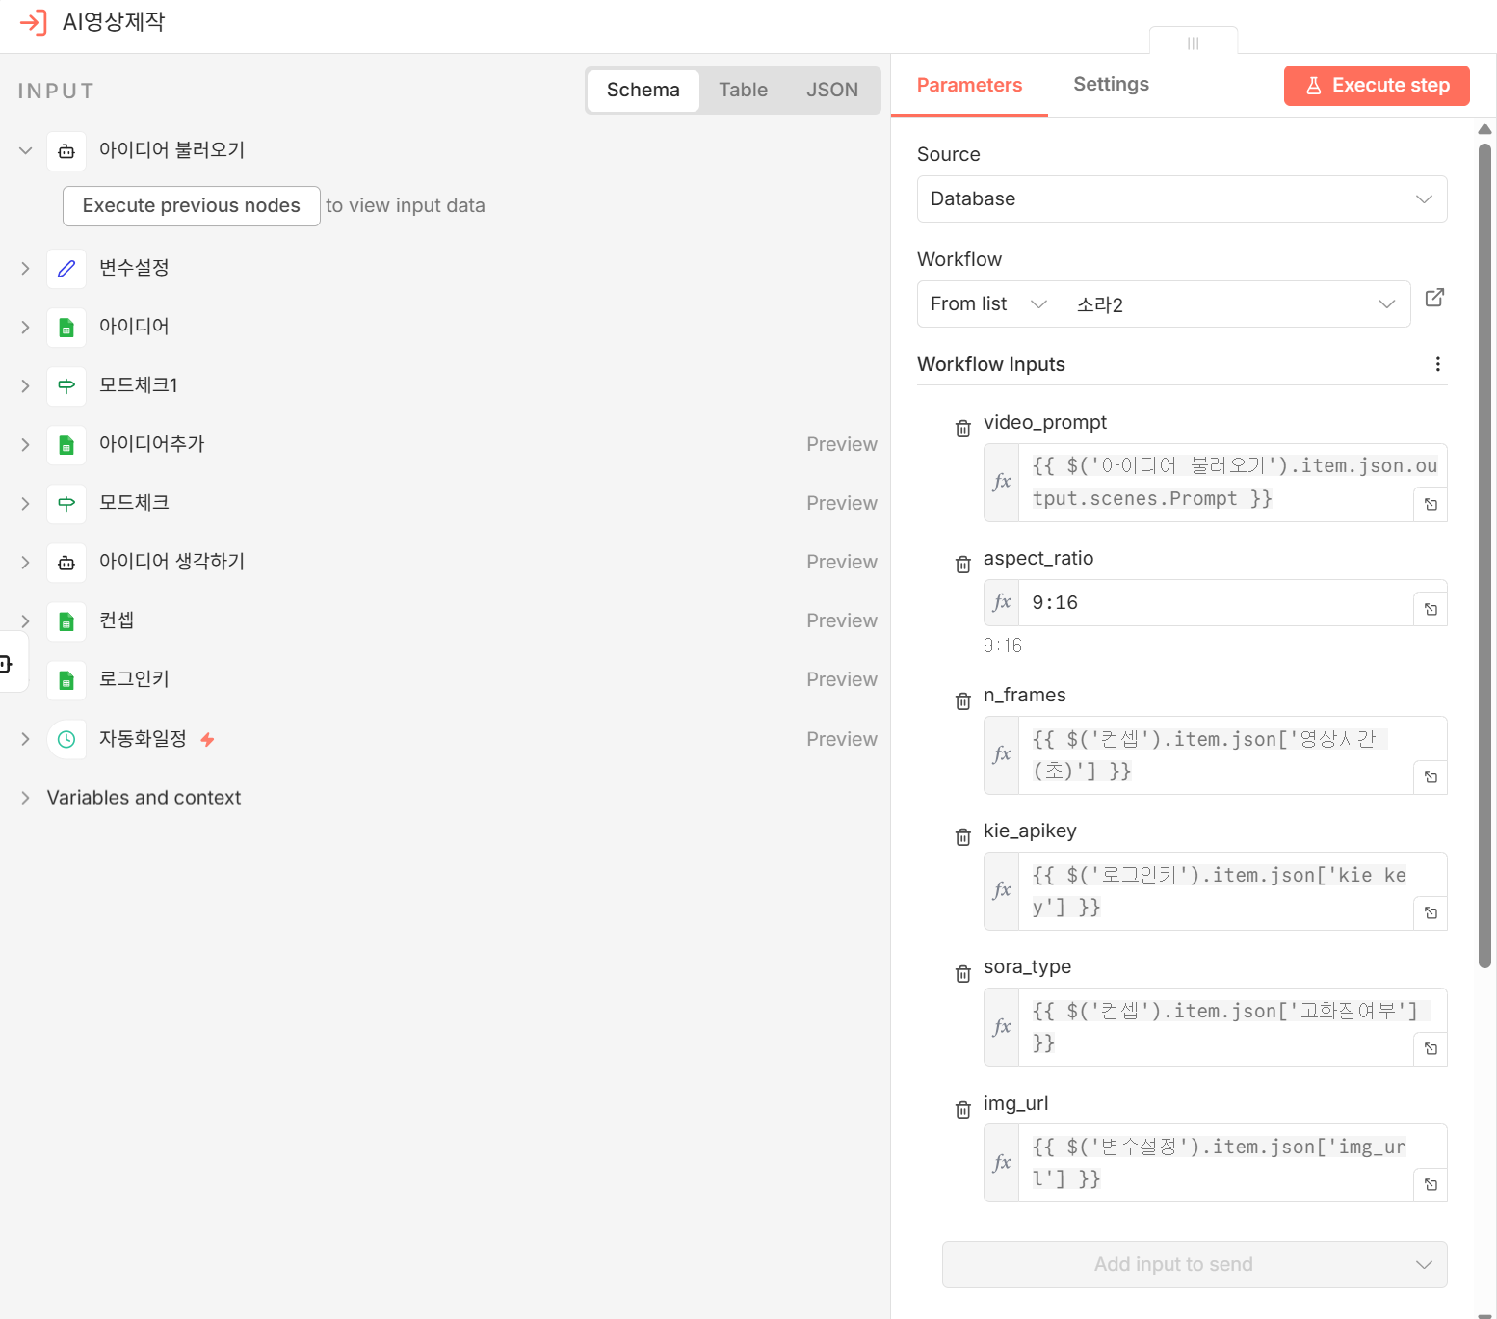Expand the aspect_ratio expression editor icon
This screenshot has height=1319, width=1497.
coord(1431,609)
